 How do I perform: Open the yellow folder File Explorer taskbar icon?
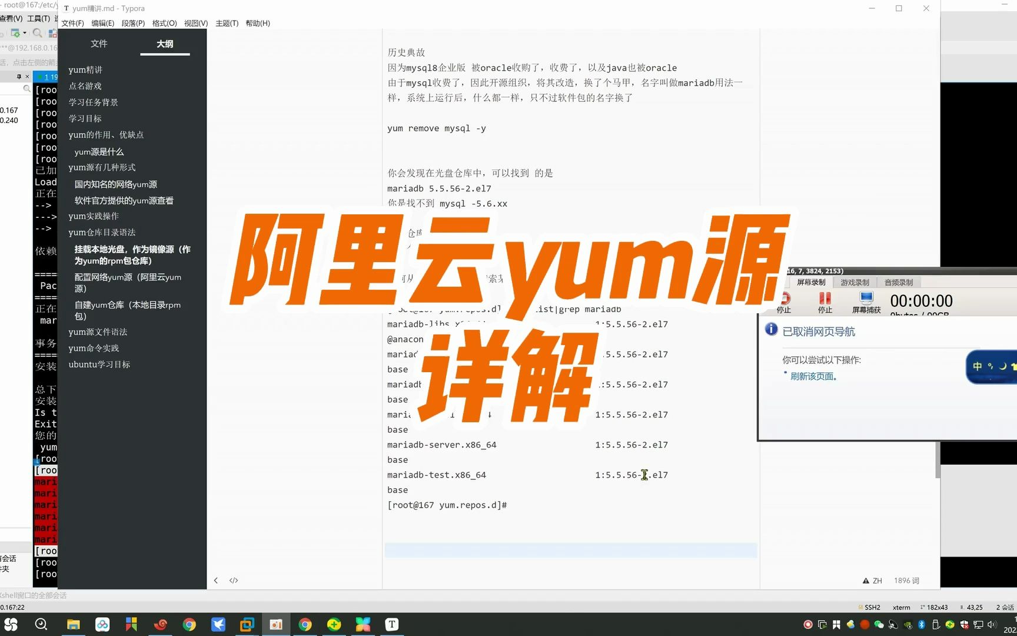(73, 624)
